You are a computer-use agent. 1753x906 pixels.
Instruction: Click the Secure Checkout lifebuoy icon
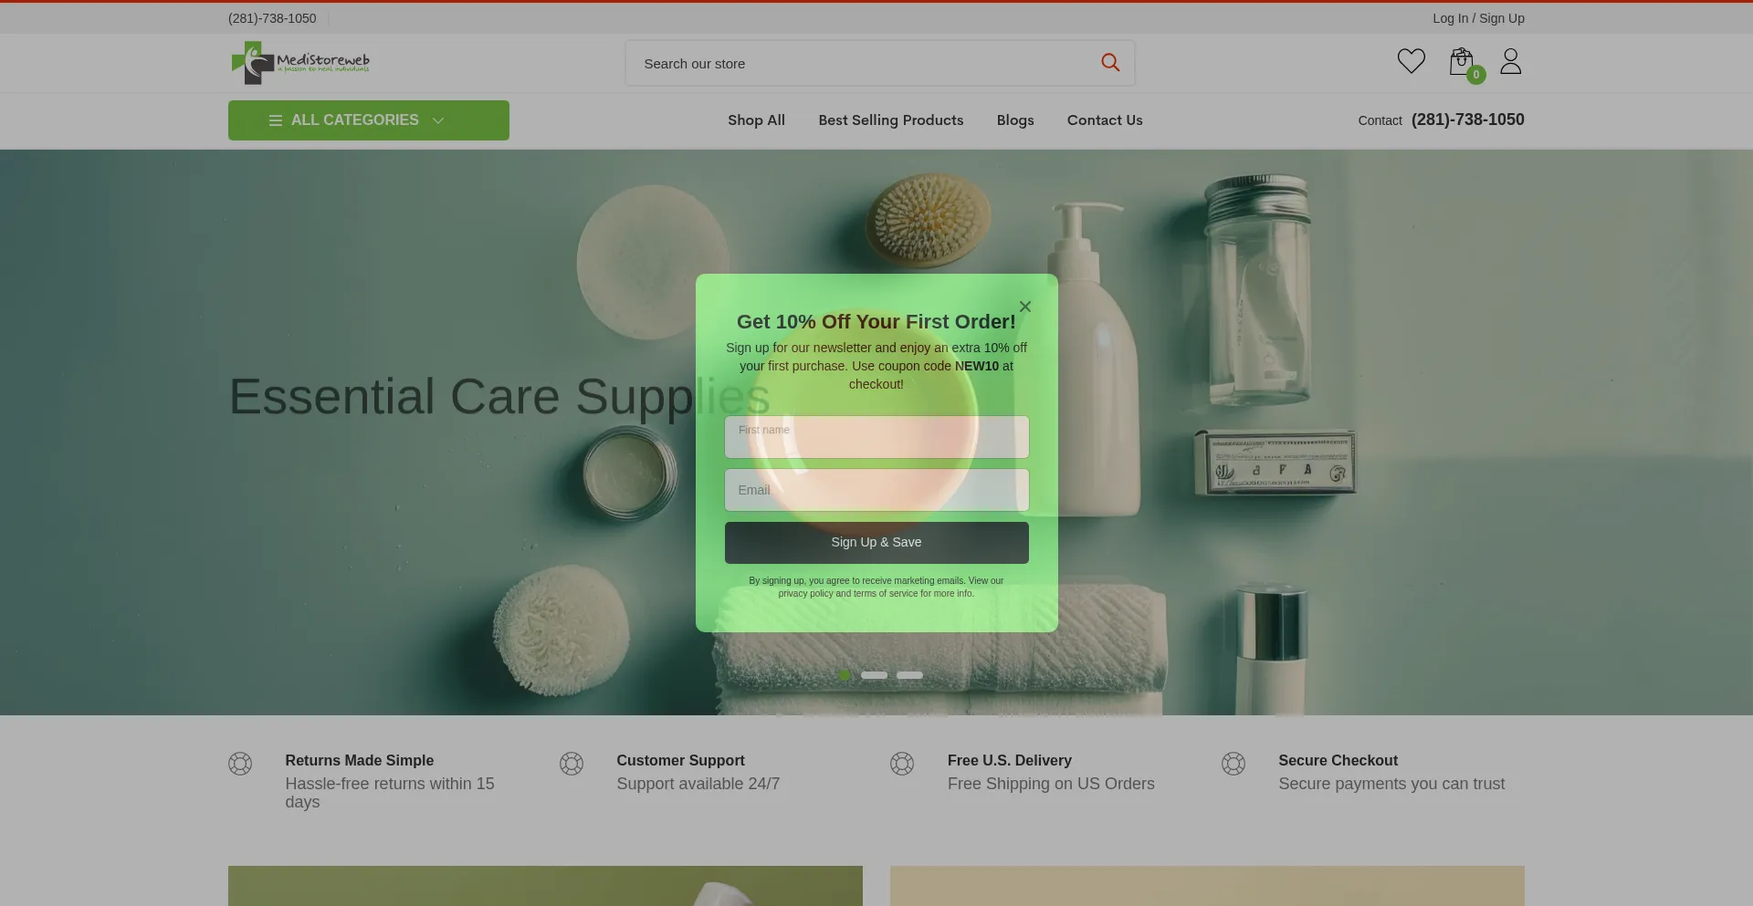1233,764
